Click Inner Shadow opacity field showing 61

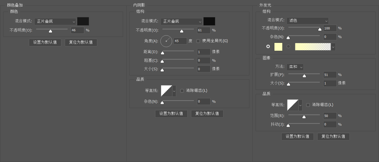(x=204, y=30)
